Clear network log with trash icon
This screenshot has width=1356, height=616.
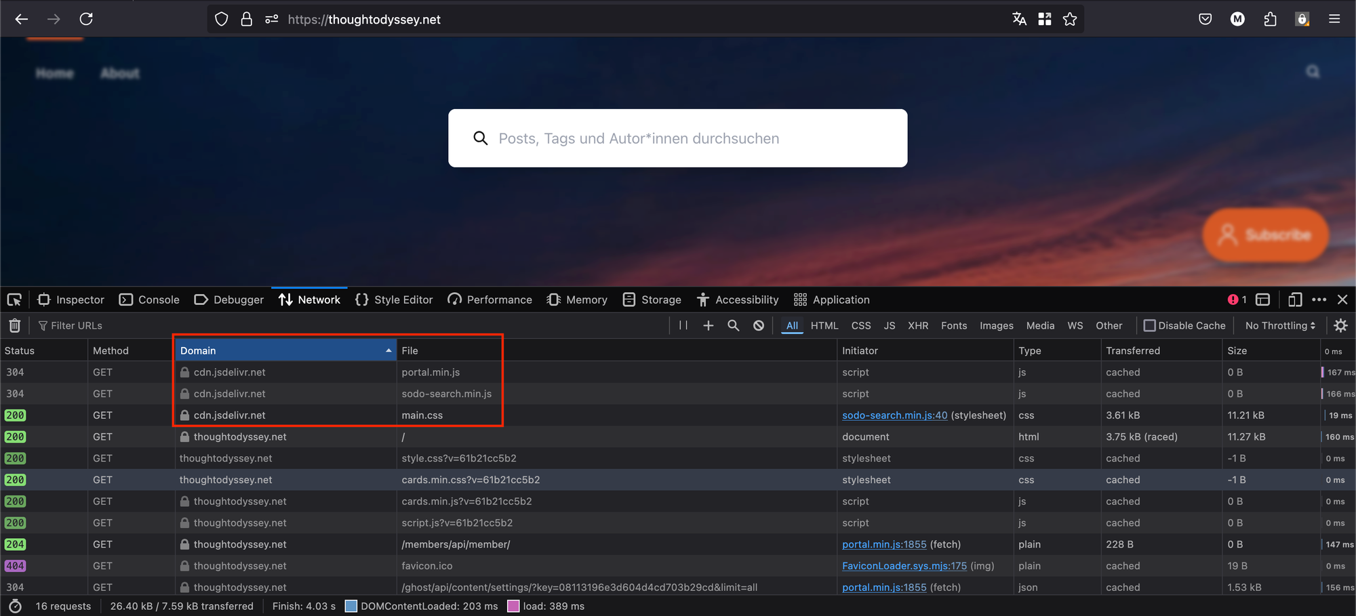(x=15, y=326)
